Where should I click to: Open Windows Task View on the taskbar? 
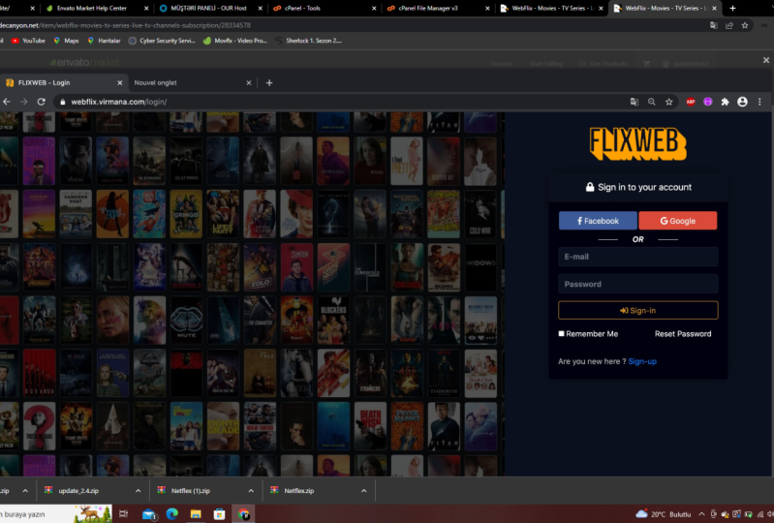click(x=123, y=514)
